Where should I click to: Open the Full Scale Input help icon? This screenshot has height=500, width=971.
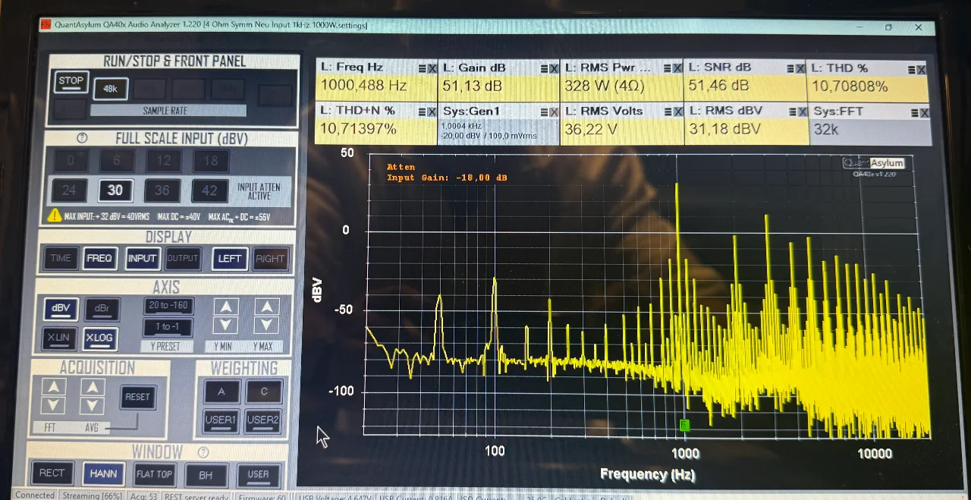click(83, 138)
